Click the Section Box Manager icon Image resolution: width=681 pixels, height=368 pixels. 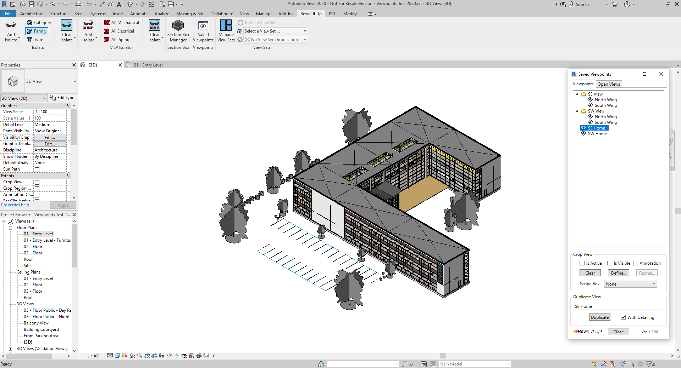pyautogui.click(x=178, y=26)
